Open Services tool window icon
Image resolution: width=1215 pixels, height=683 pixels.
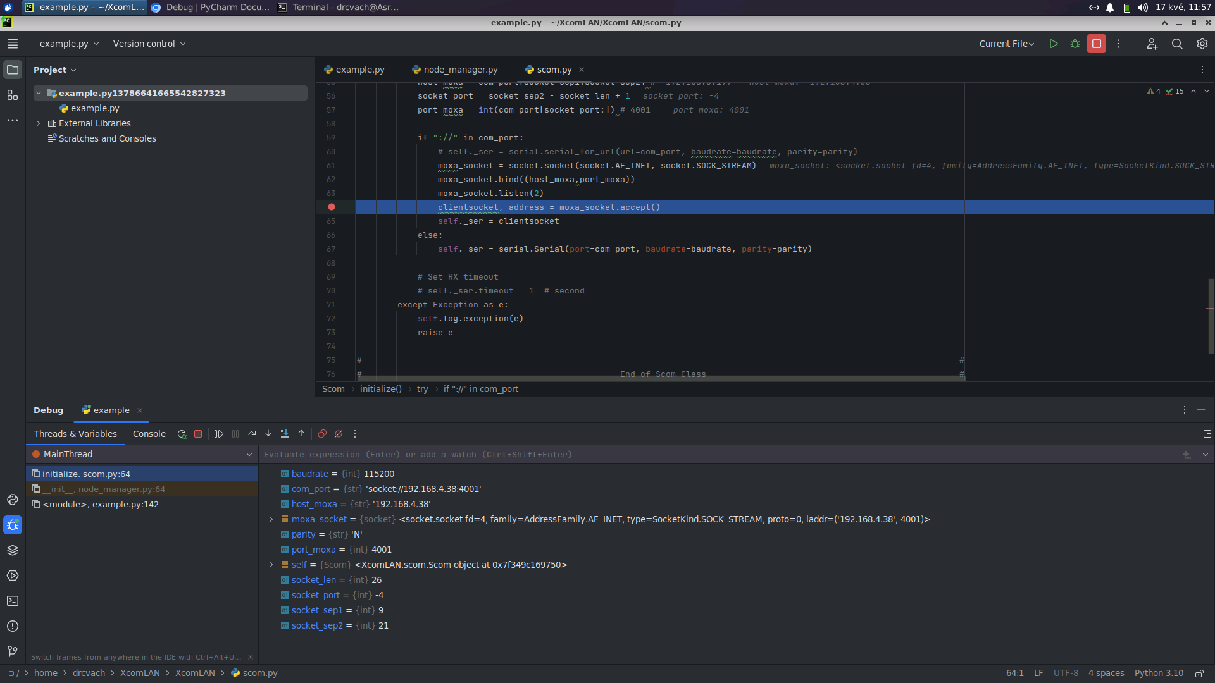click(x=13, y=575)
